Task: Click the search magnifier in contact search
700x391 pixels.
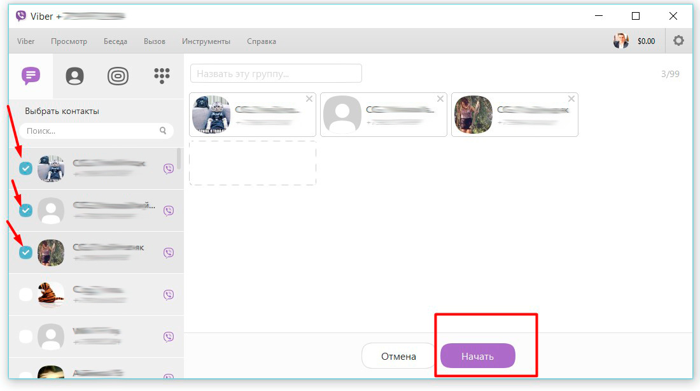Action: click(x=164, y=131)
